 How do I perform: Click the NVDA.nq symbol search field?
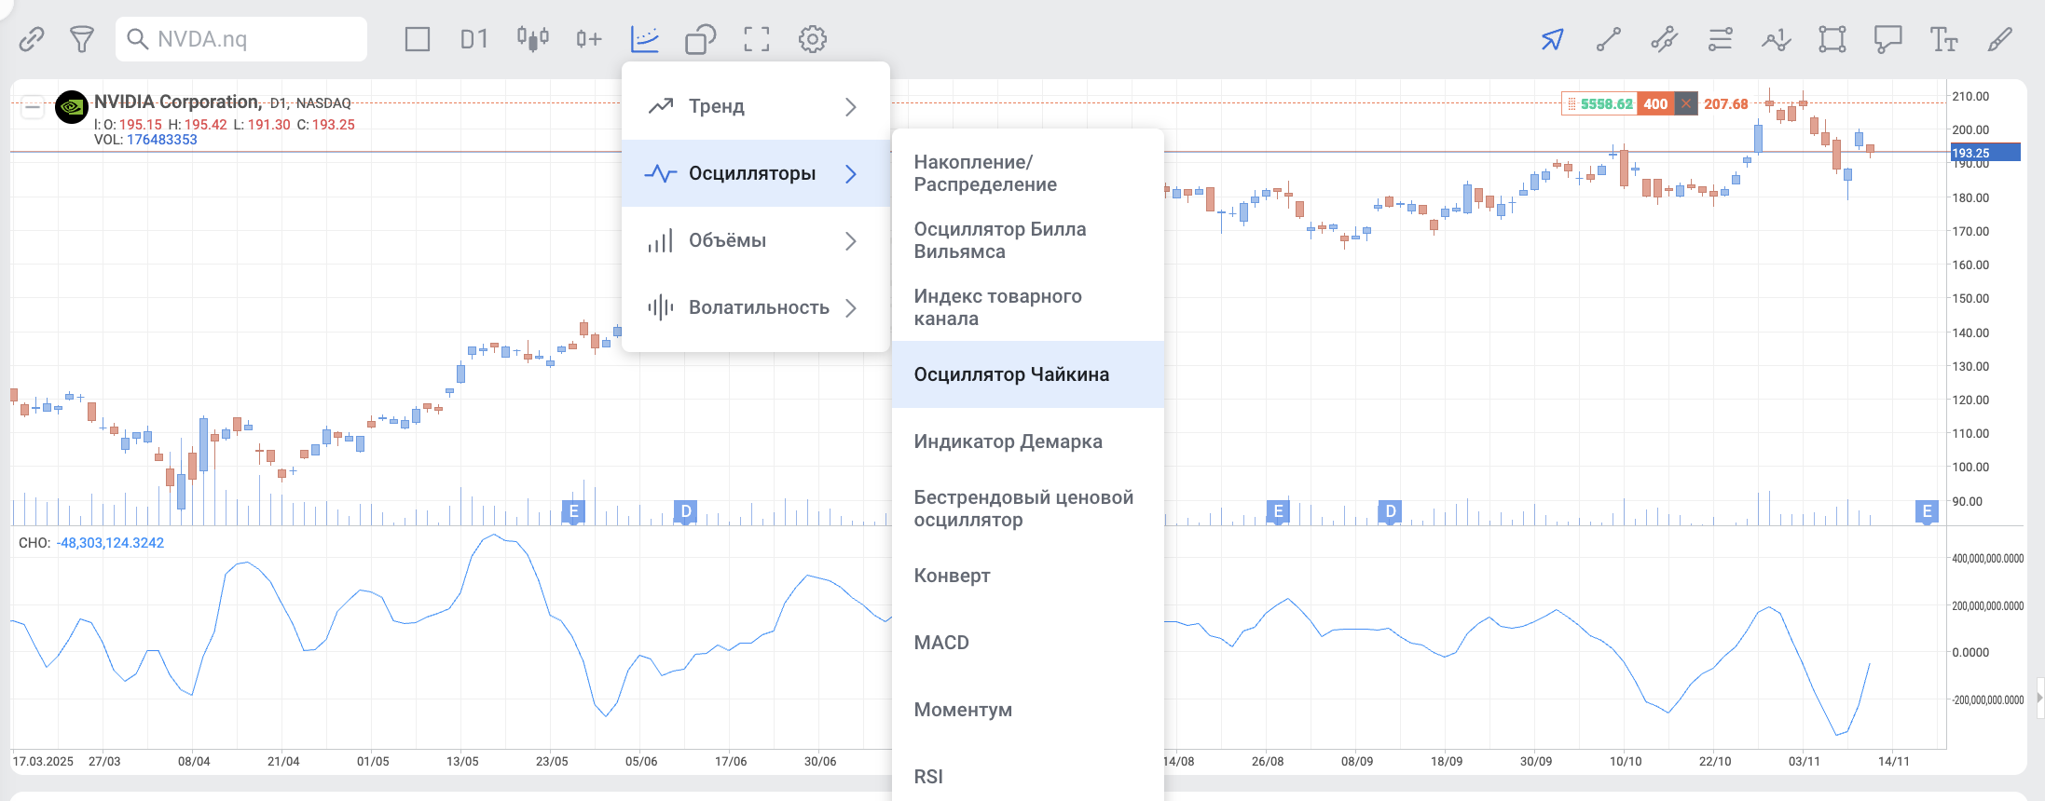(241, 39)
